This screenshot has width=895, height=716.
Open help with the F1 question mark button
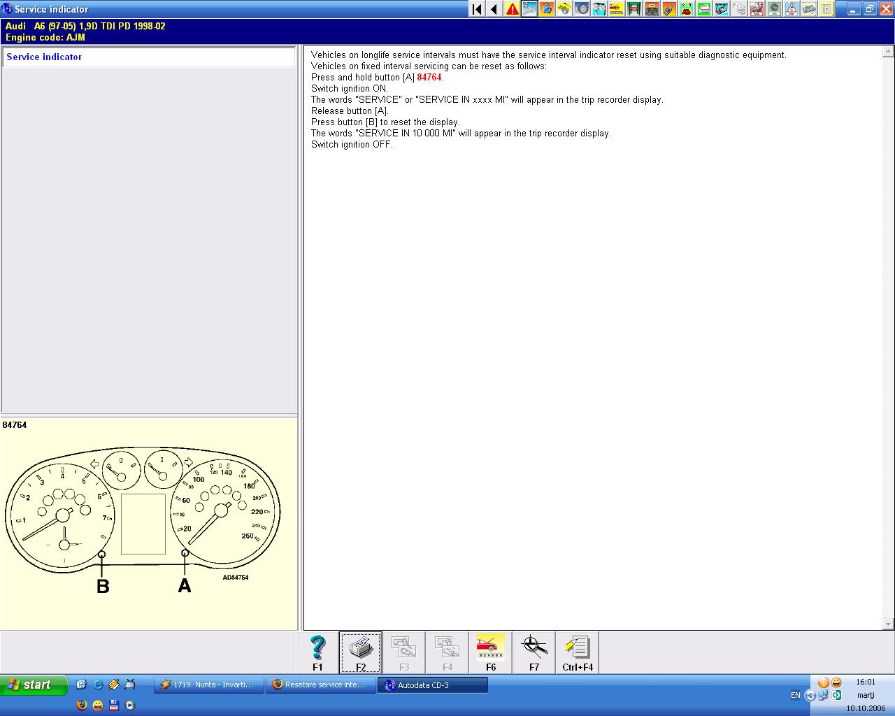(x=317, y=652)
